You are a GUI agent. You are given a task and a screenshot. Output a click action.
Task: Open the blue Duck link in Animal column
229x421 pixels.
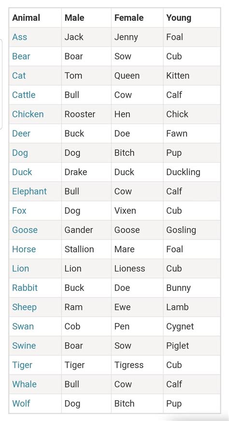tap(22, 172)
